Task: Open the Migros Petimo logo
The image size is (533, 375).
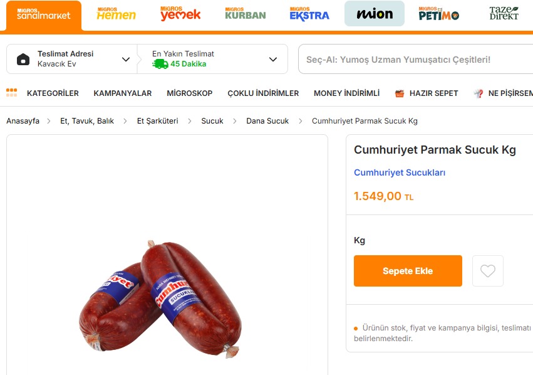Action: pyautogui.click(x=439, y=14)
